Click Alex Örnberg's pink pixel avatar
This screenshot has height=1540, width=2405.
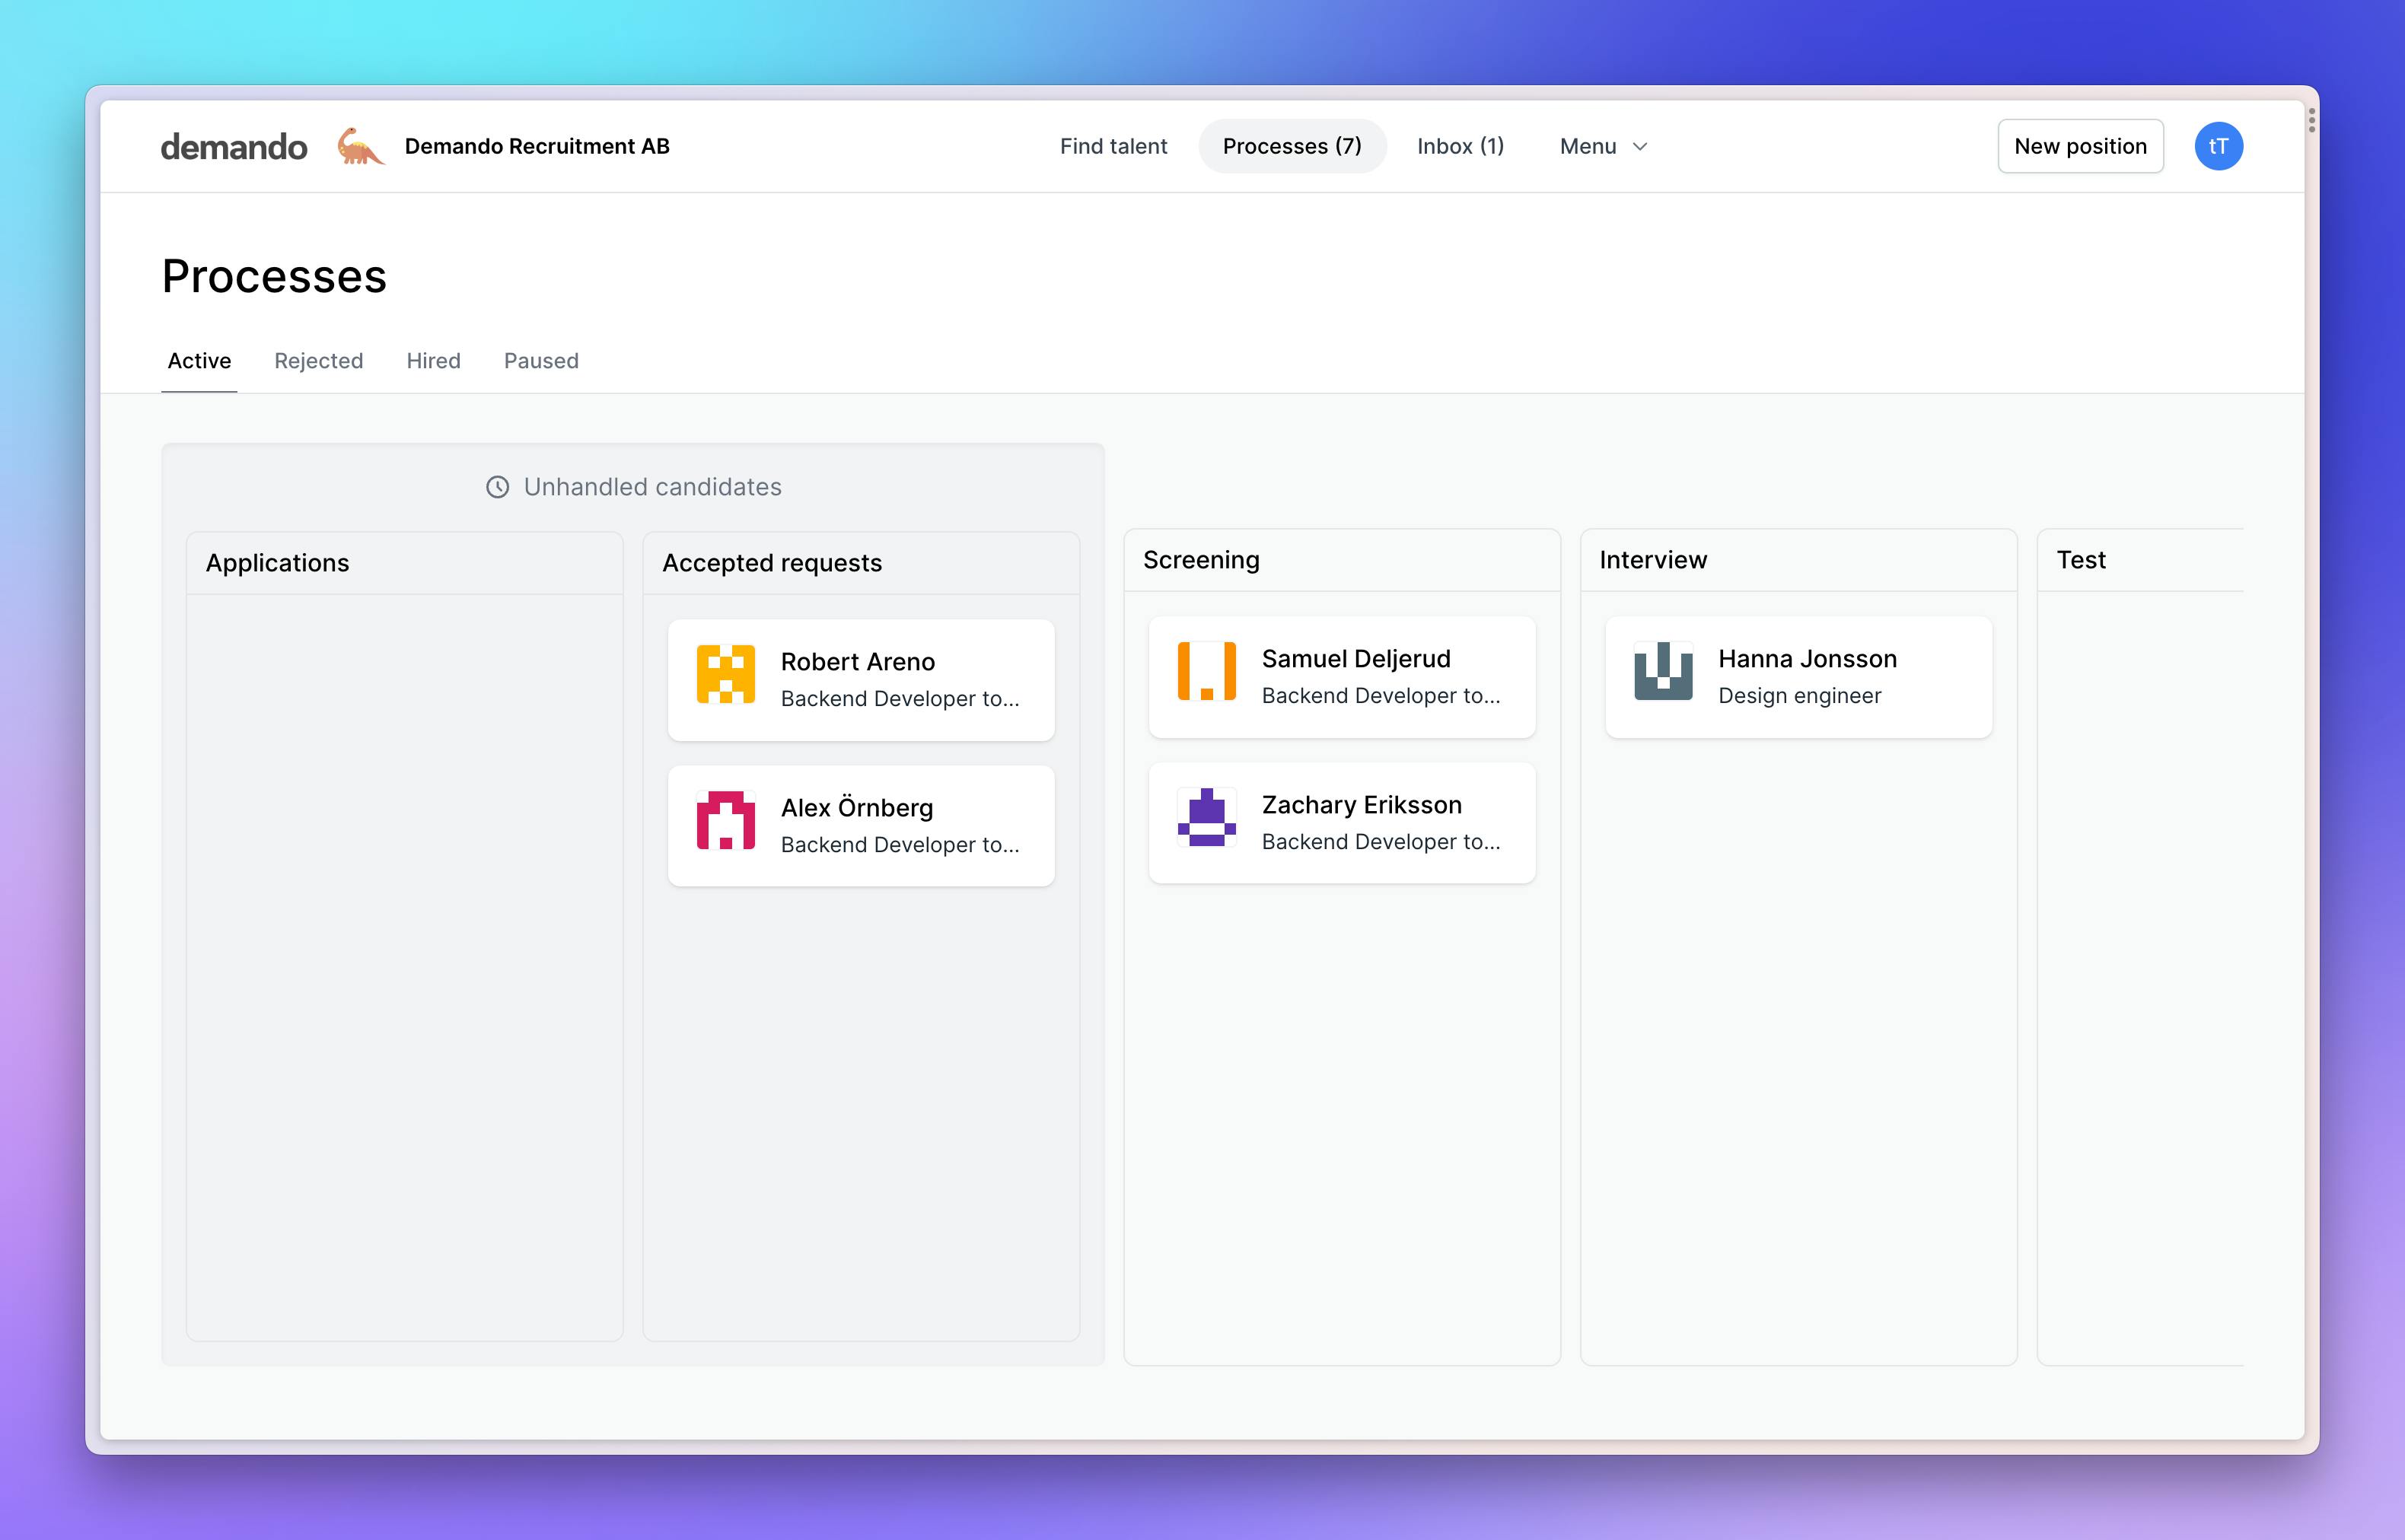click(725, 821)
